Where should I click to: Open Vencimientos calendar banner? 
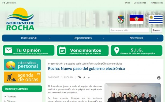(83, 51)
